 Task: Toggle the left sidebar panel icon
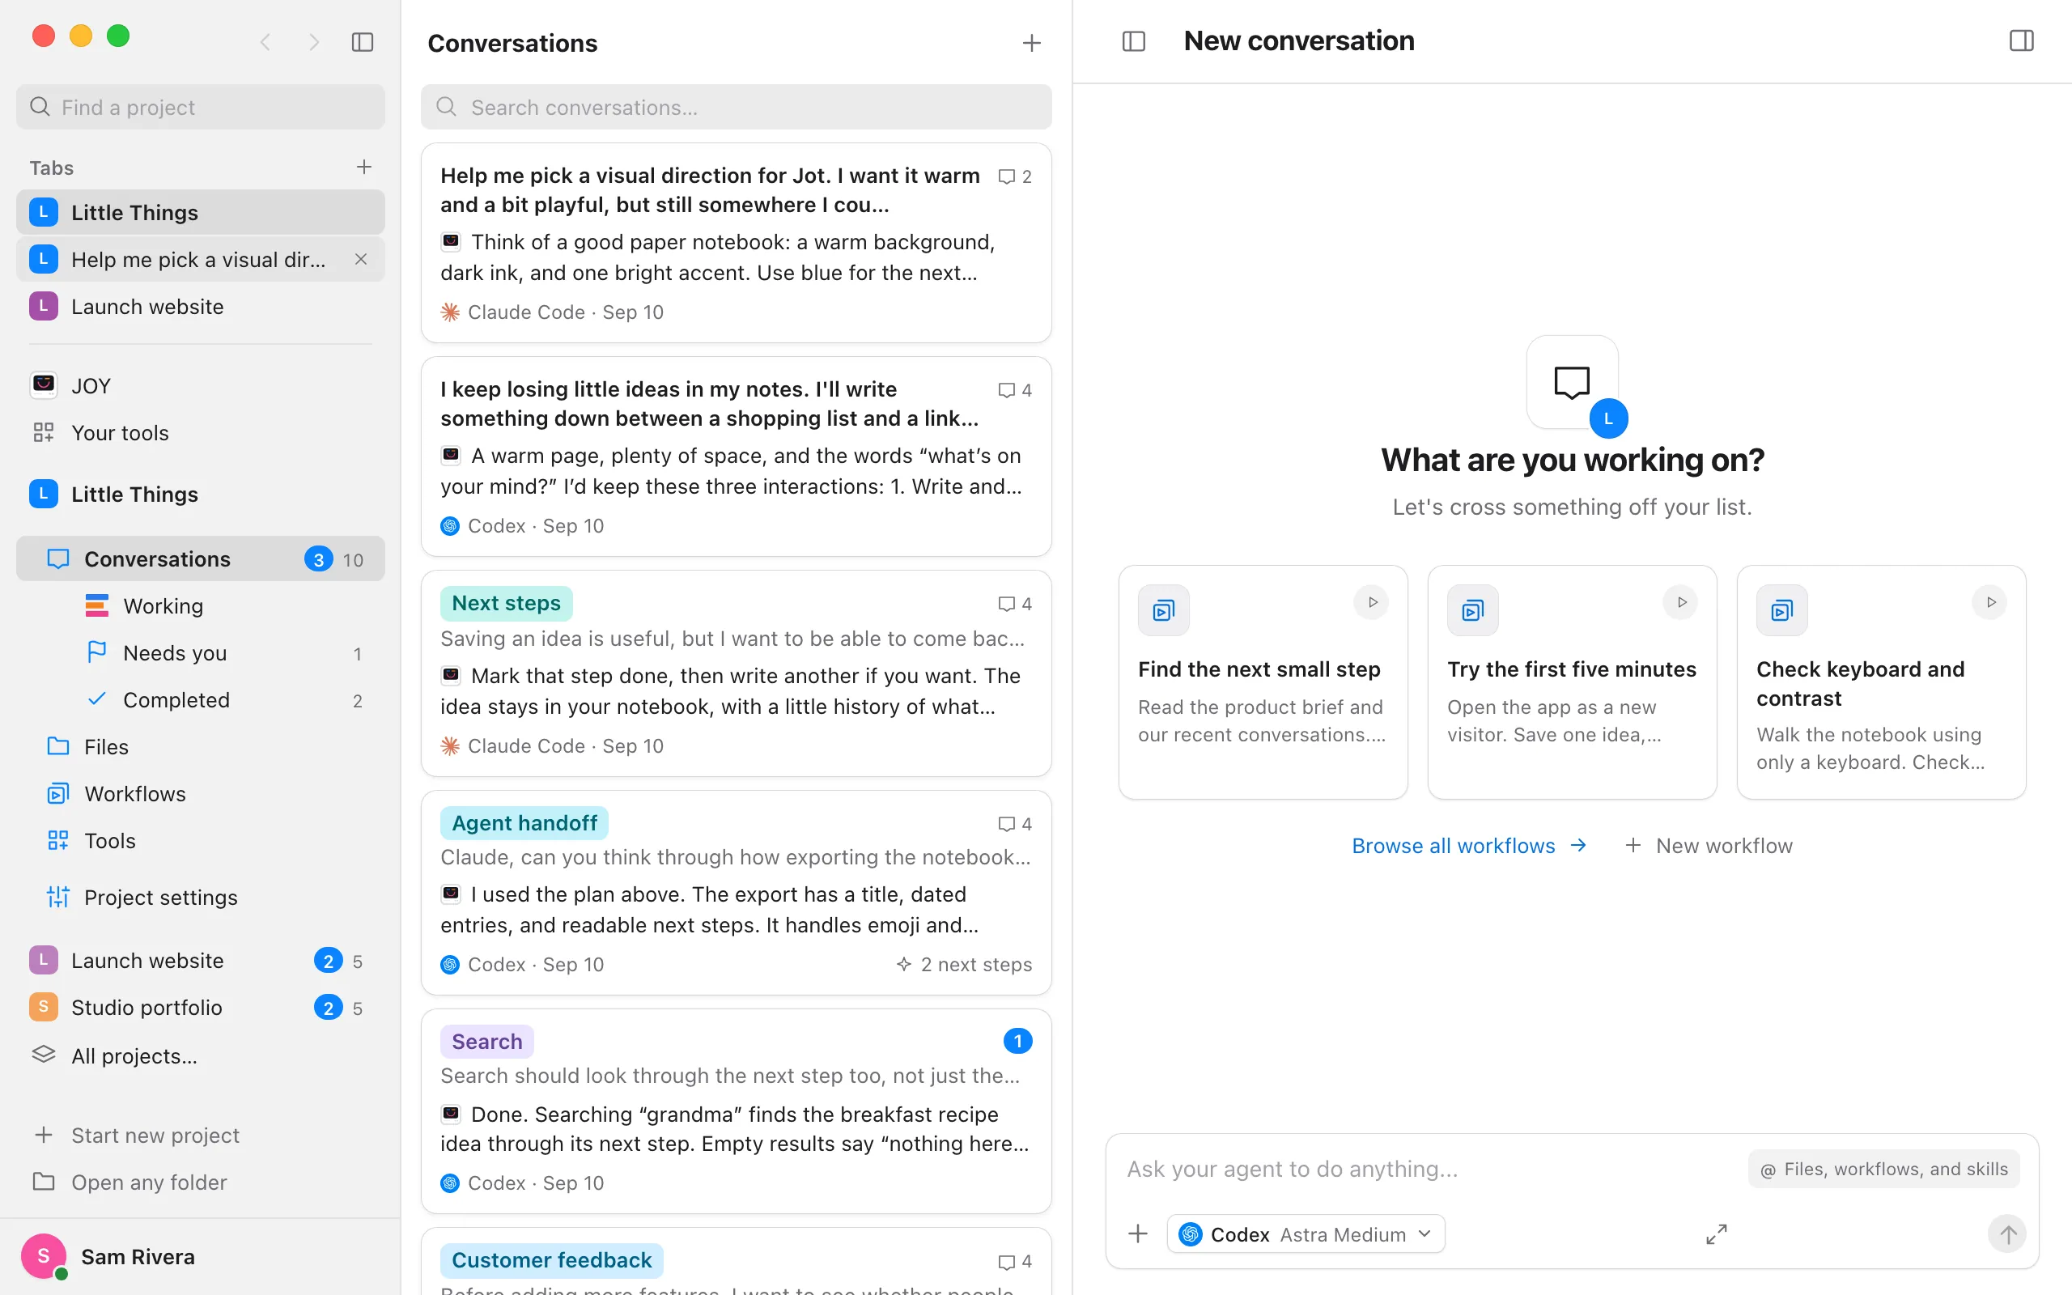coord(362,42)
